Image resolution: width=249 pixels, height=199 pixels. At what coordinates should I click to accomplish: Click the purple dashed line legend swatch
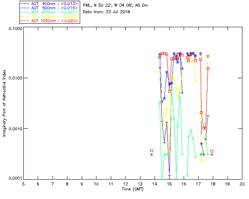coord(25,4)
